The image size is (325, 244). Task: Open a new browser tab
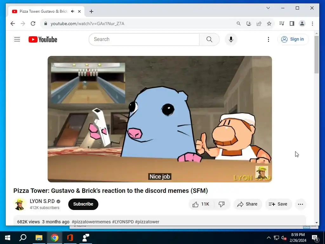pos(91,11)
